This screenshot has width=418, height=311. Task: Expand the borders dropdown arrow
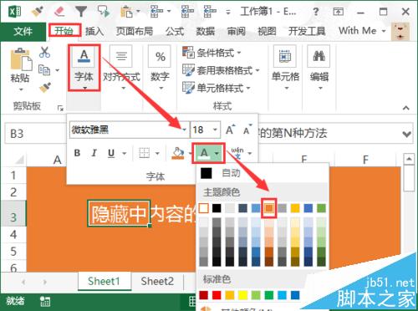[x=157, y=153]
